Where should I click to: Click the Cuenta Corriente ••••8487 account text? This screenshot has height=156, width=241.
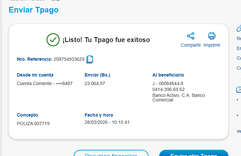45,83
